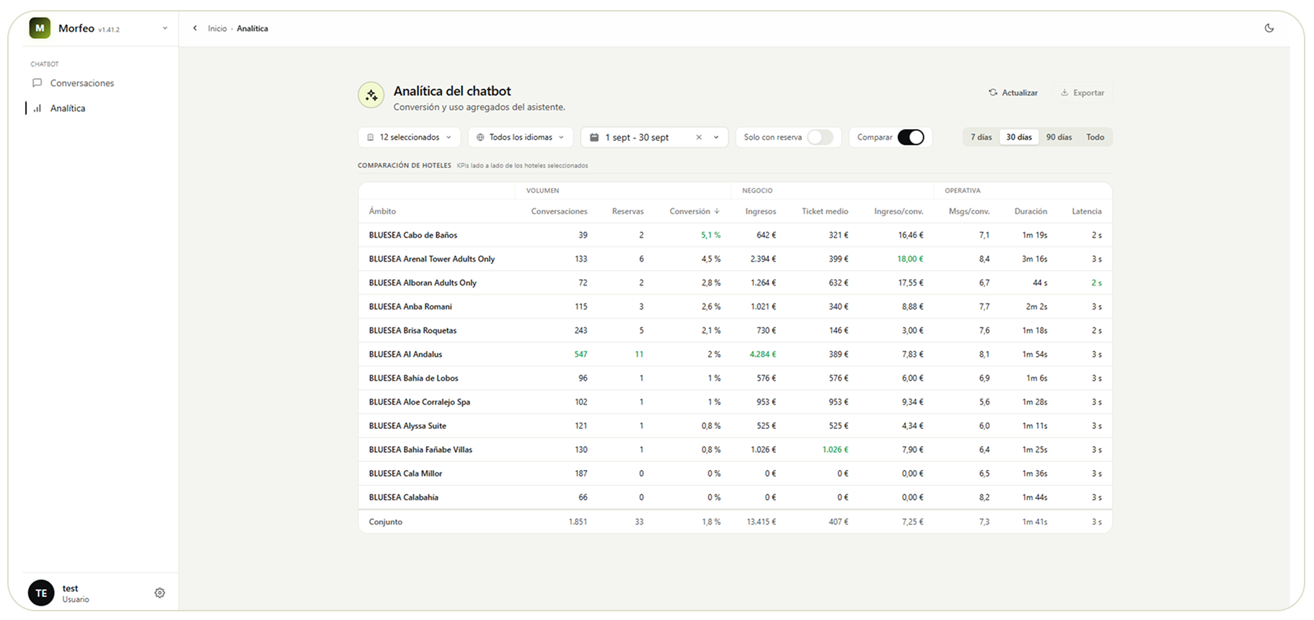
Task: Click the 18,00 € Ingreso/conv. value
Action: click(x=910, y=259)
